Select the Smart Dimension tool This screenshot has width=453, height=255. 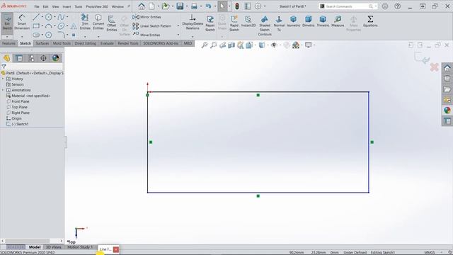(22, 23)
